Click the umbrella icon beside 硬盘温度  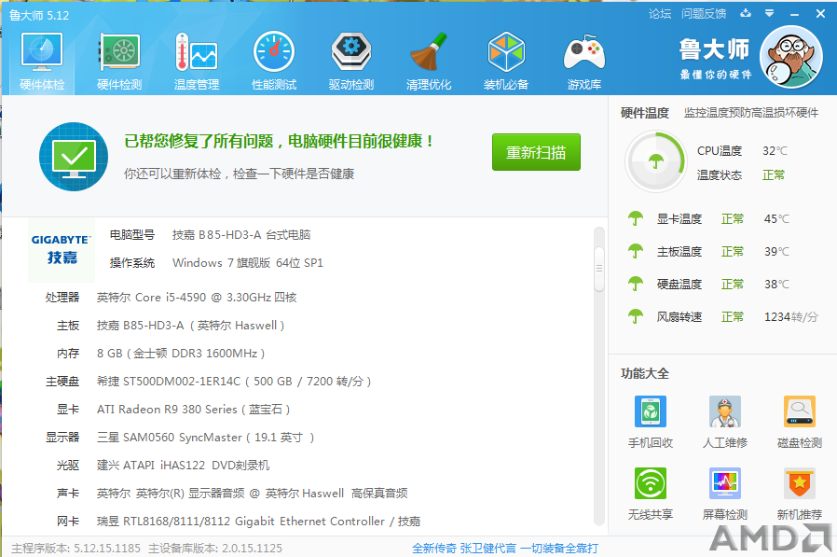(636, 284)
